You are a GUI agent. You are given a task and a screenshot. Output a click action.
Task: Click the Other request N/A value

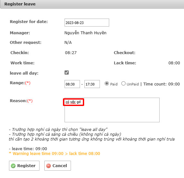(x=68, y=42)
